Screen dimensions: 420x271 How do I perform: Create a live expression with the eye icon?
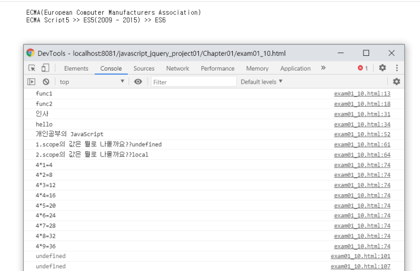click(138, 82)
